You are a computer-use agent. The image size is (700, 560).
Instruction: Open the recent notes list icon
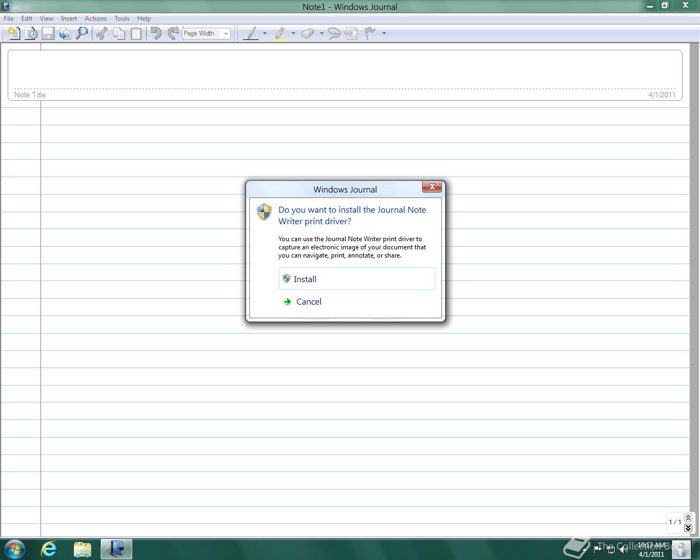click(31, 33)
